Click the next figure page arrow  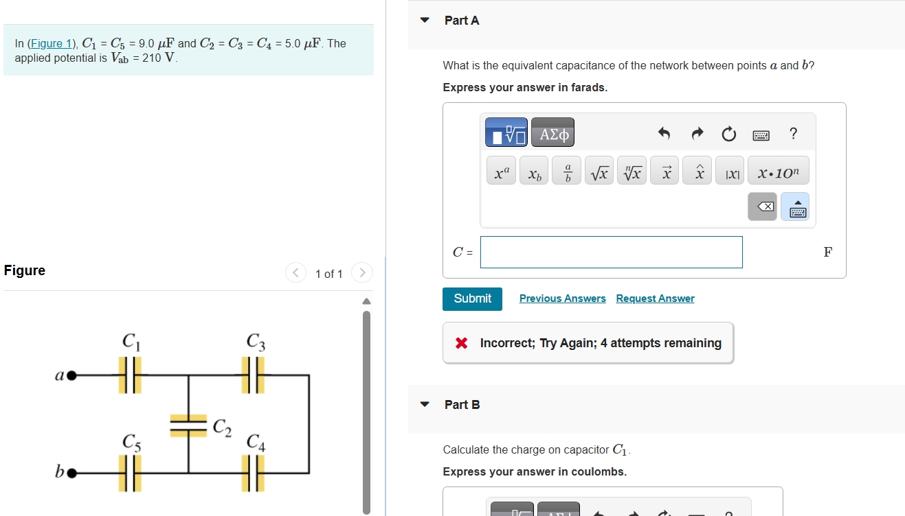pyautogui.click(x=362, y=272)
